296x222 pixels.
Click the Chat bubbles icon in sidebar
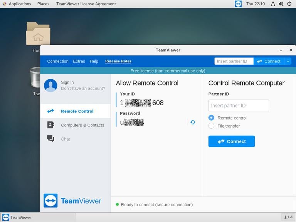(x=50, y=139)
